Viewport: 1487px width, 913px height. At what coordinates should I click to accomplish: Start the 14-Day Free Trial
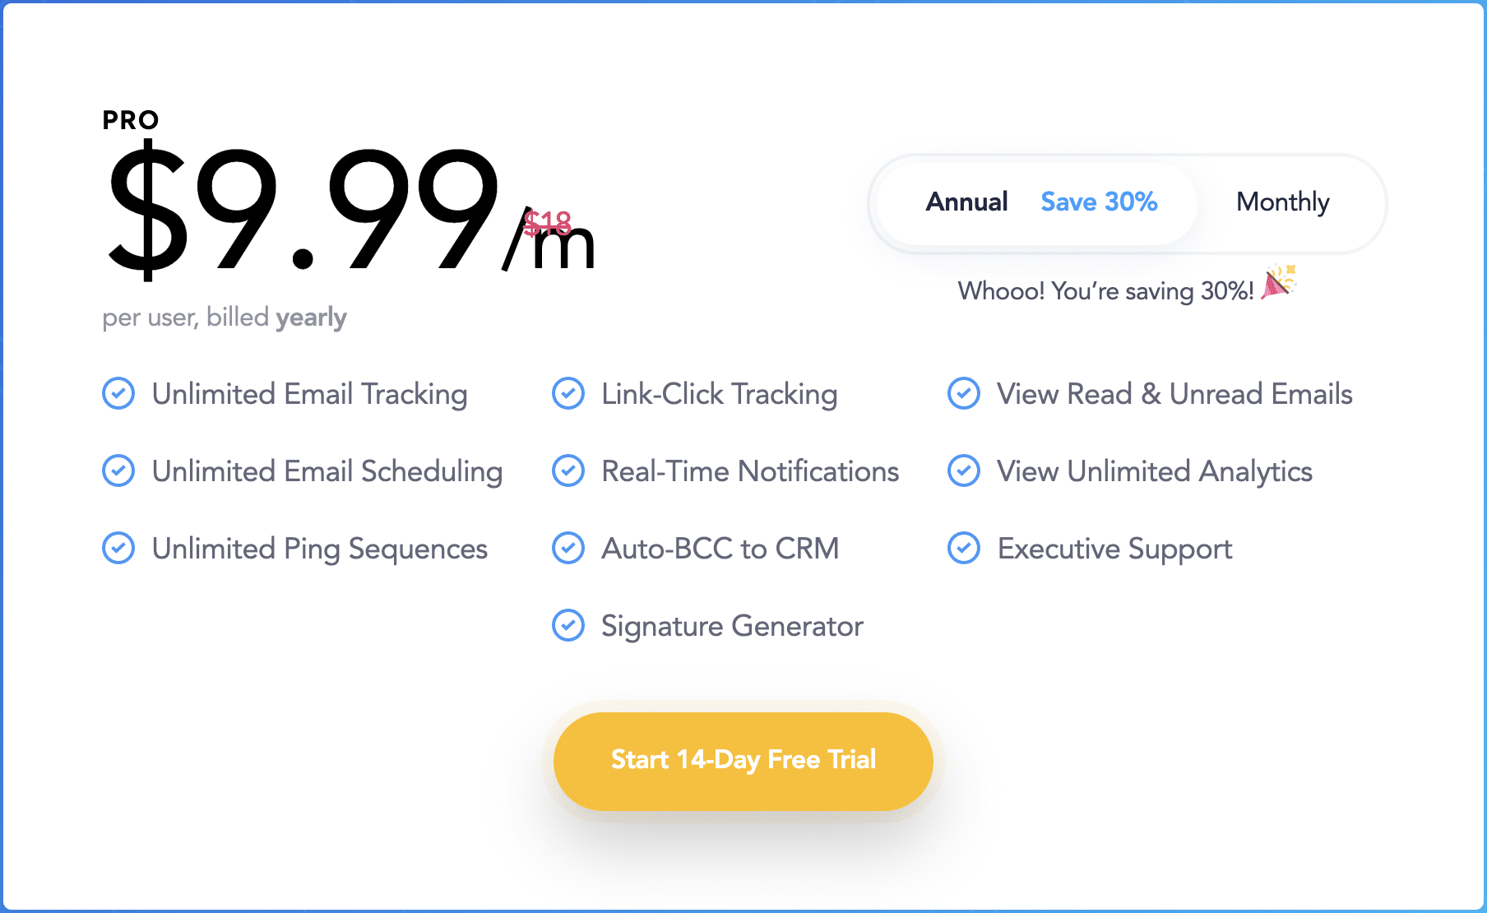click(x=743, y=760)
